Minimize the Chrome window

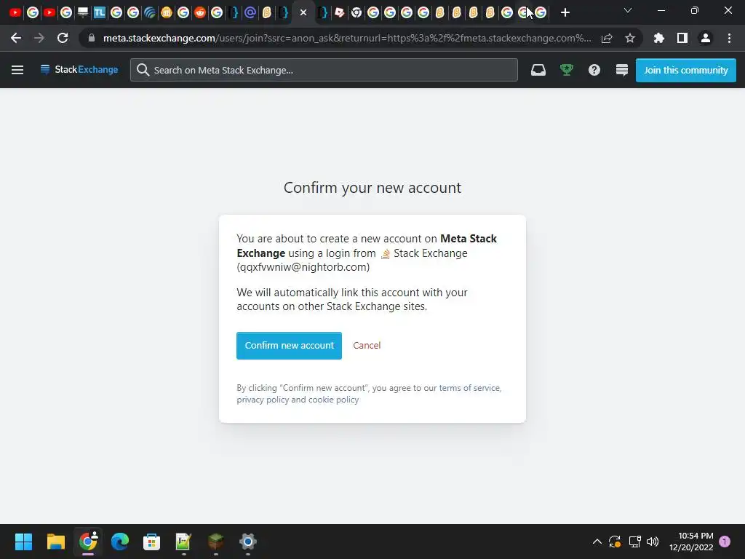click(661, 10)
